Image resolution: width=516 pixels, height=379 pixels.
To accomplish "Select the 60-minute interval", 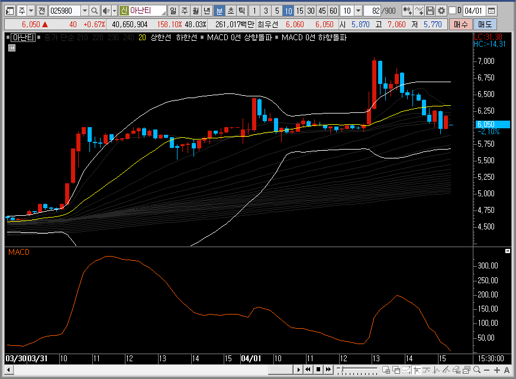I will pos(333,11).
